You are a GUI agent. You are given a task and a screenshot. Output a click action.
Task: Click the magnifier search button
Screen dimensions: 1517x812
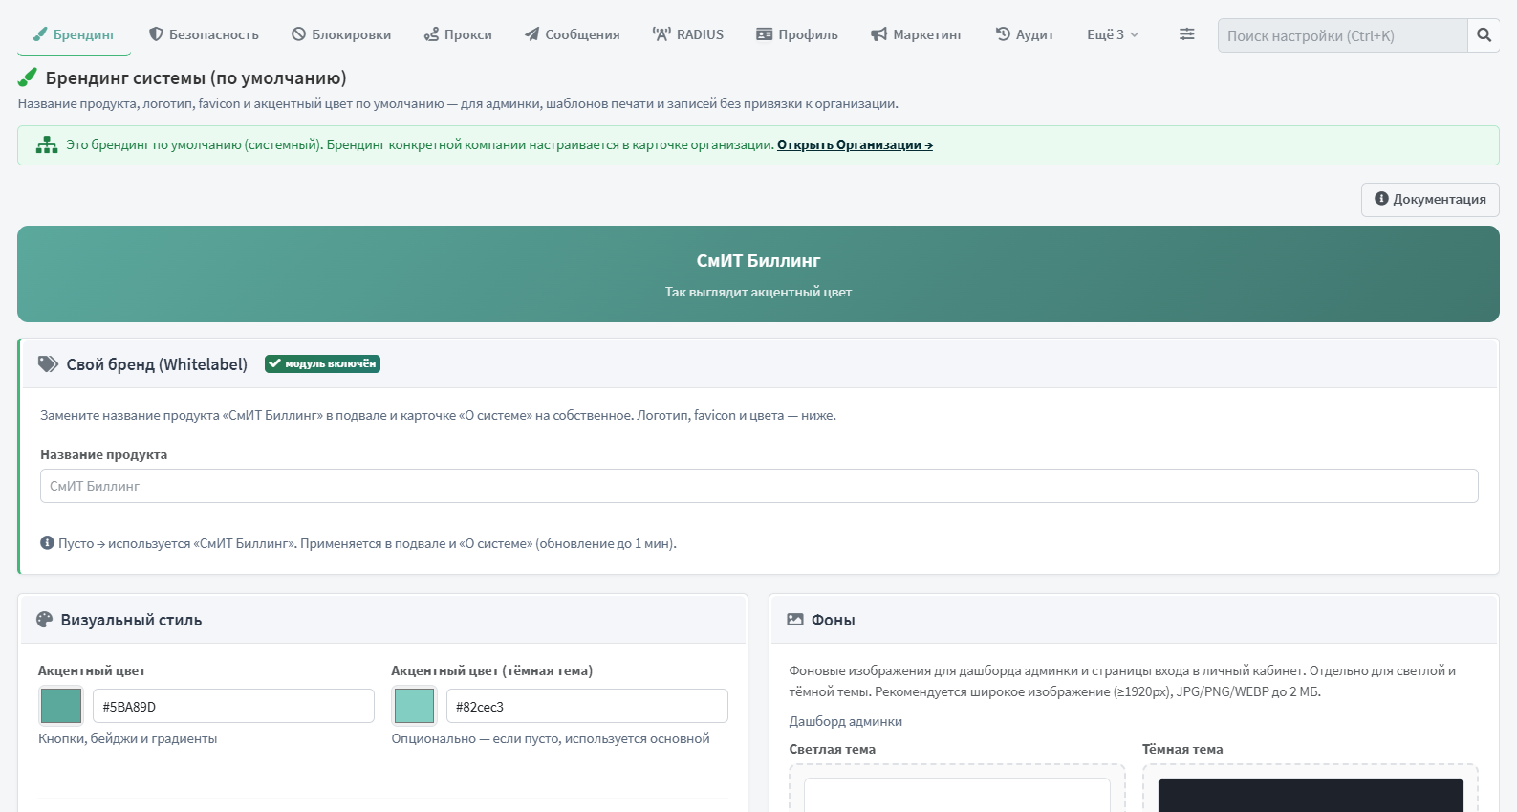coord(1484,35)
